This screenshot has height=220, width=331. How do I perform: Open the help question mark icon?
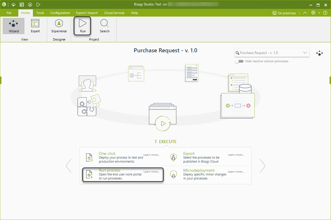(325, 13)
